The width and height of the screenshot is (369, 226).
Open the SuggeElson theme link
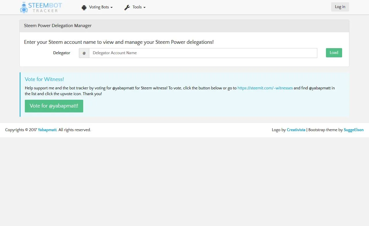click(x=354, y=130)
